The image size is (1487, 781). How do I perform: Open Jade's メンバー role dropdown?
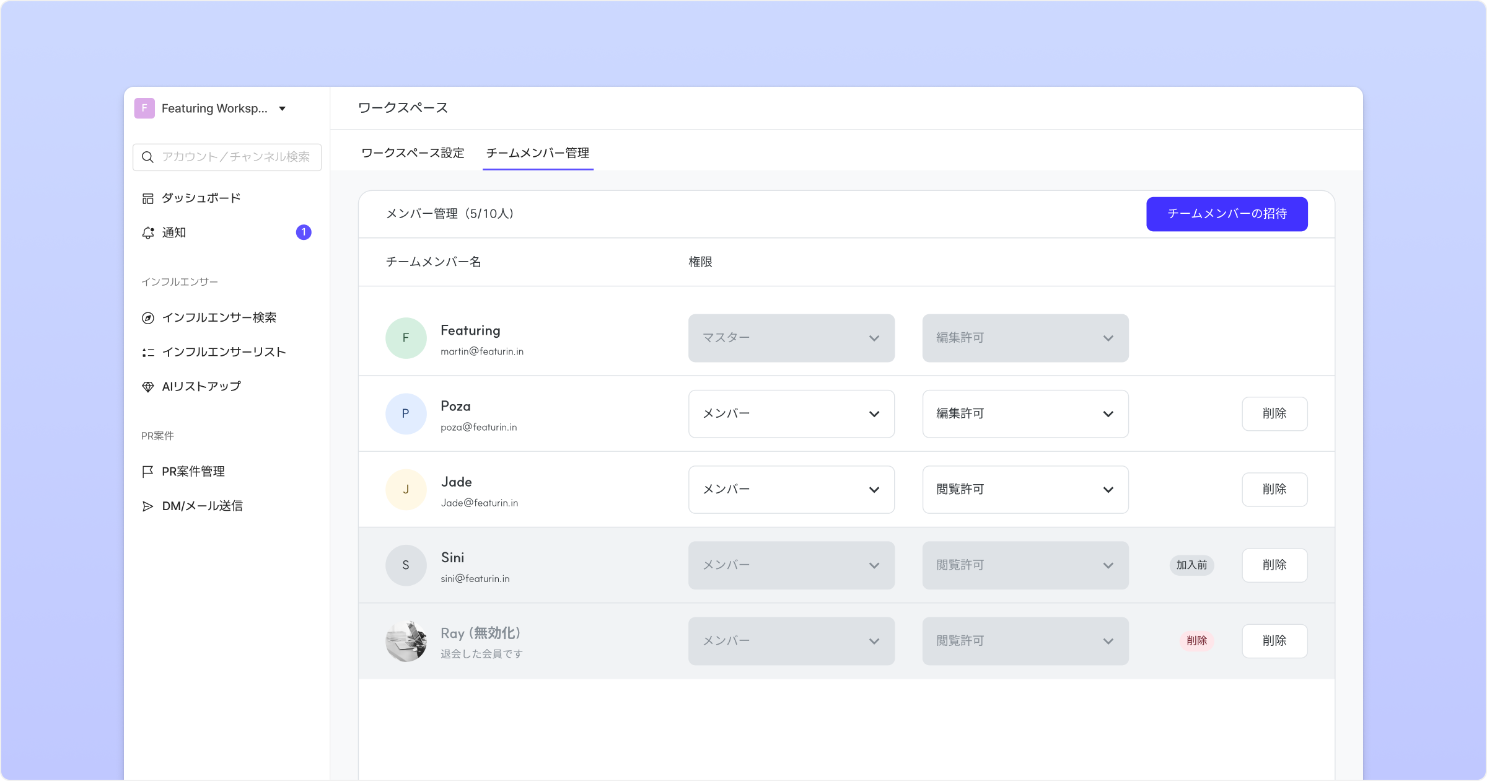[791, 490]
